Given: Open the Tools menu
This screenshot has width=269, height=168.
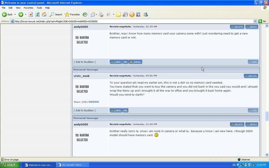Looking at the screenshot, I should tap(39, 7).
